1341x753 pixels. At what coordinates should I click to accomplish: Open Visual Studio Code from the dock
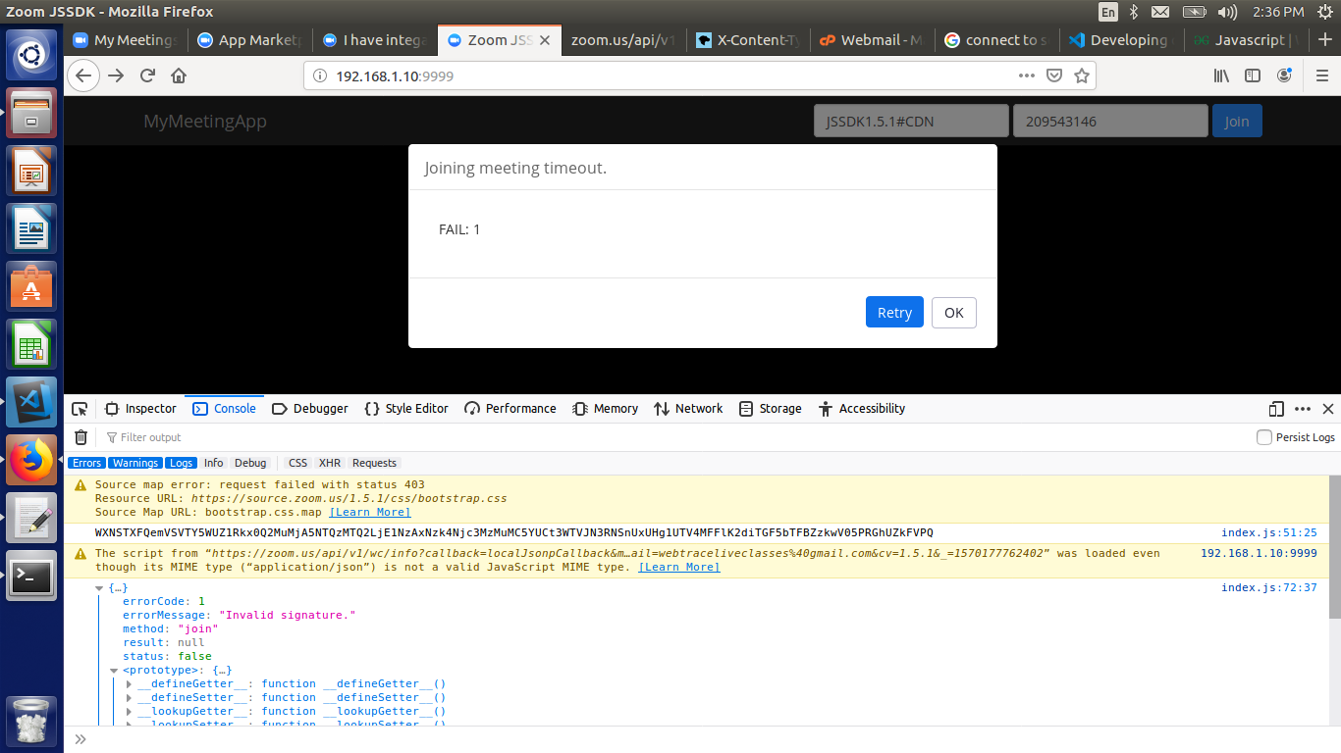(32, 402)
